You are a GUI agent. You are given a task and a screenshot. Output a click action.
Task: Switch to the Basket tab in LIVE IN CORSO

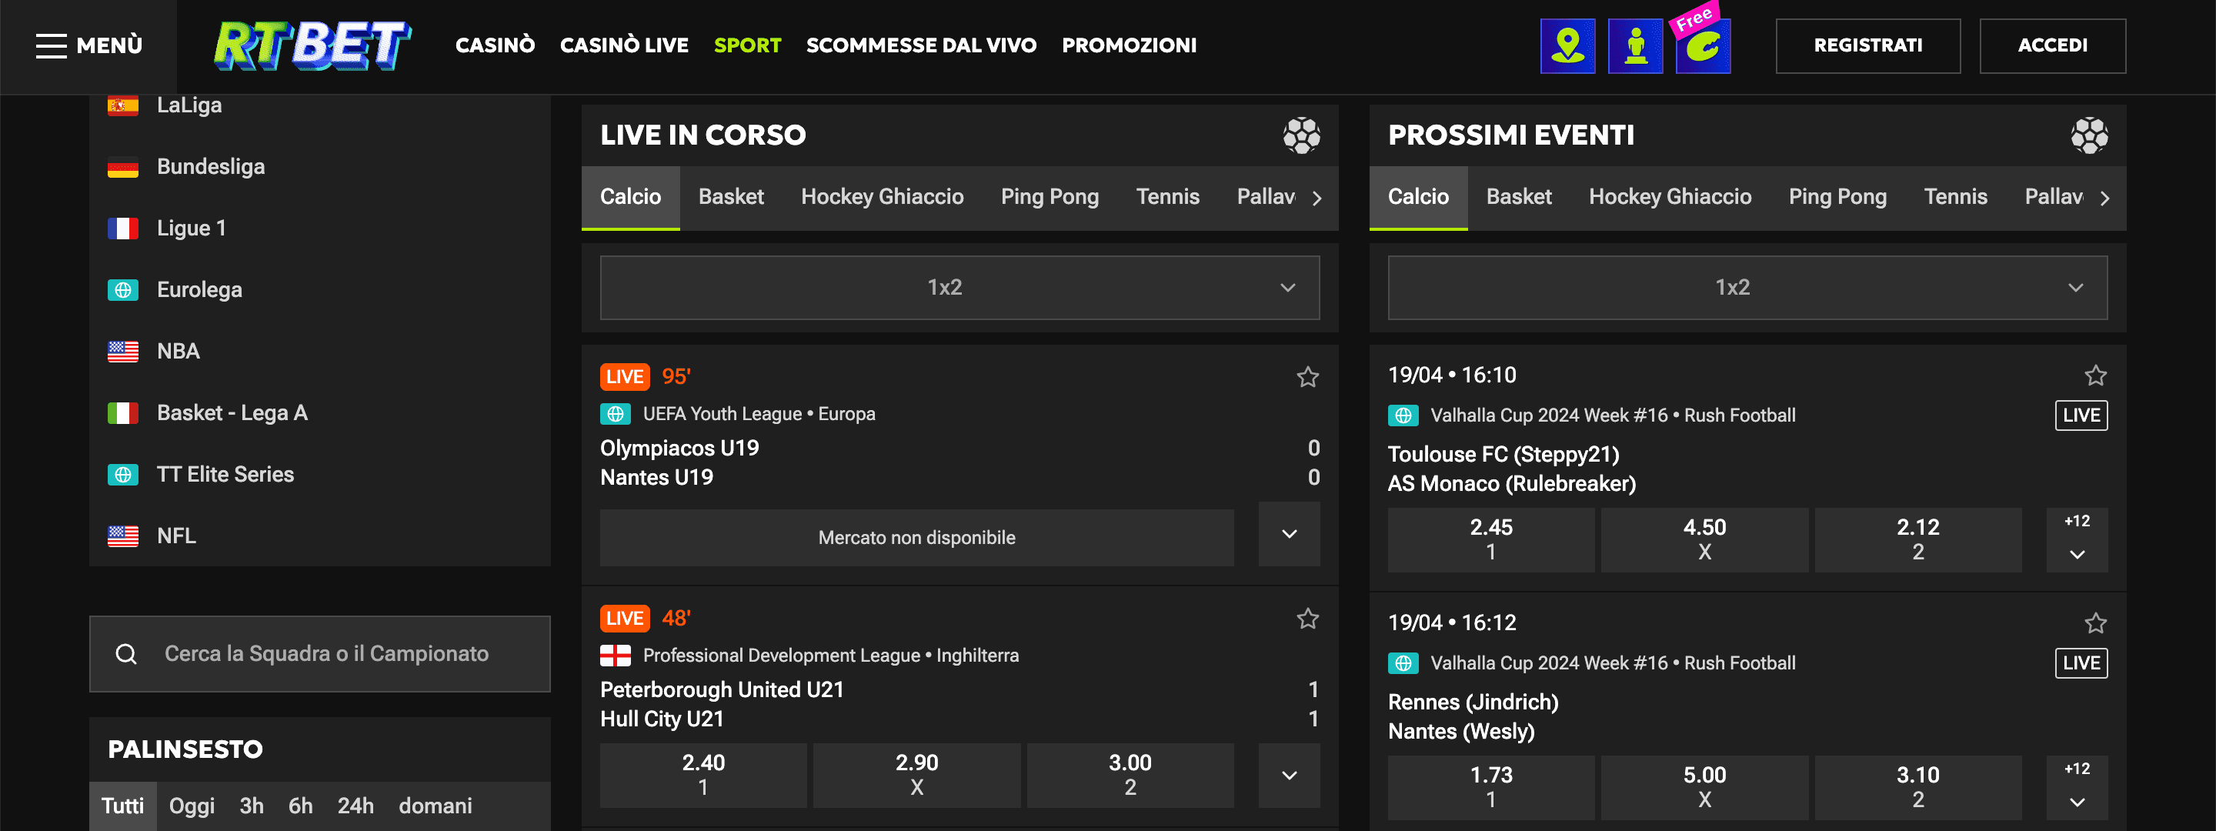pos(731,197)
